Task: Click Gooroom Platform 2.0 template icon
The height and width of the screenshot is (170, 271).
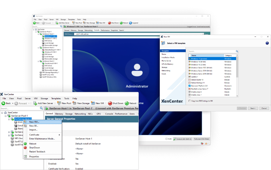Action: coord(189,86)
